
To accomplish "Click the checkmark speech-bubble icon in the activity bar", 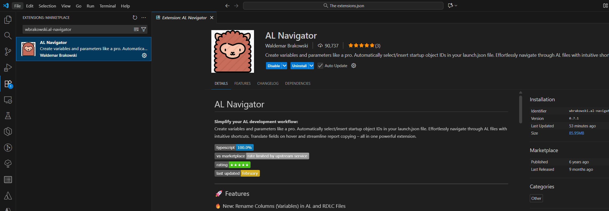I will (x=8, y=164).
